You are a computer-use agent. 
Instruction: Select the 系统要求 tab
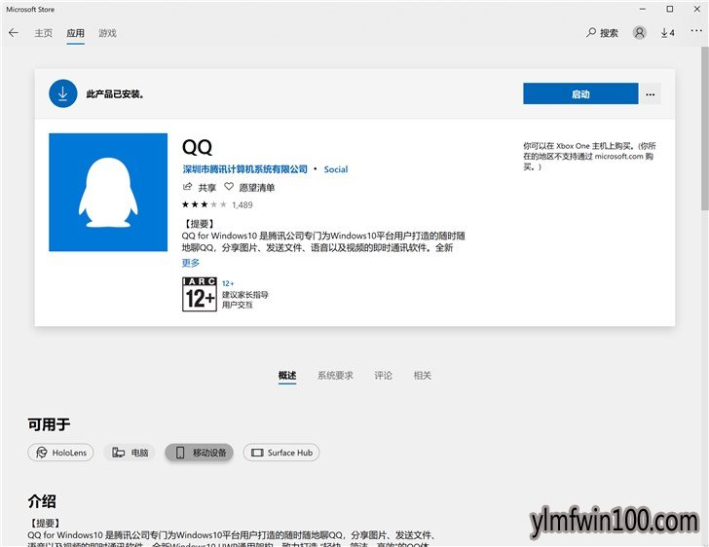pos(335,376)
